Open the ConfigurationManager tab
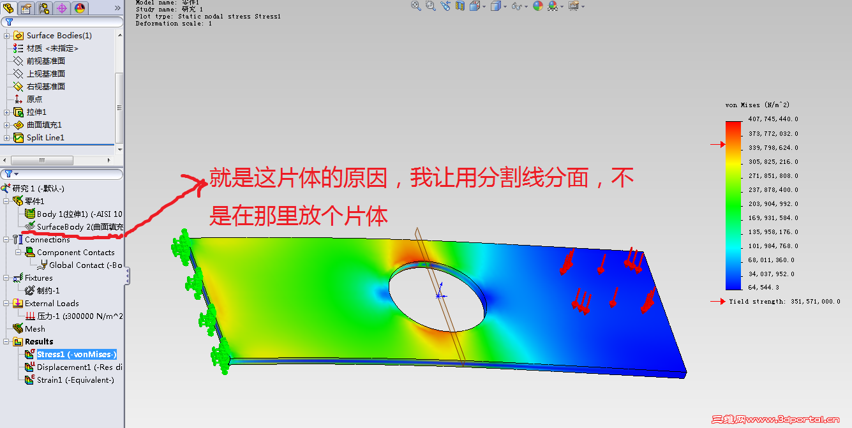Image resolution: width=852 pixels, height=428 pixels. [44, 8]
